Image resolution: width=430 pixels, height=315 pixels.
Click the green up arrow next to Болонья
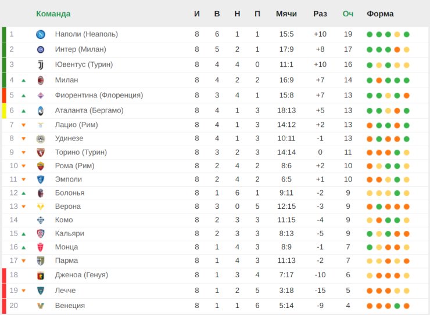click(24, 193)
